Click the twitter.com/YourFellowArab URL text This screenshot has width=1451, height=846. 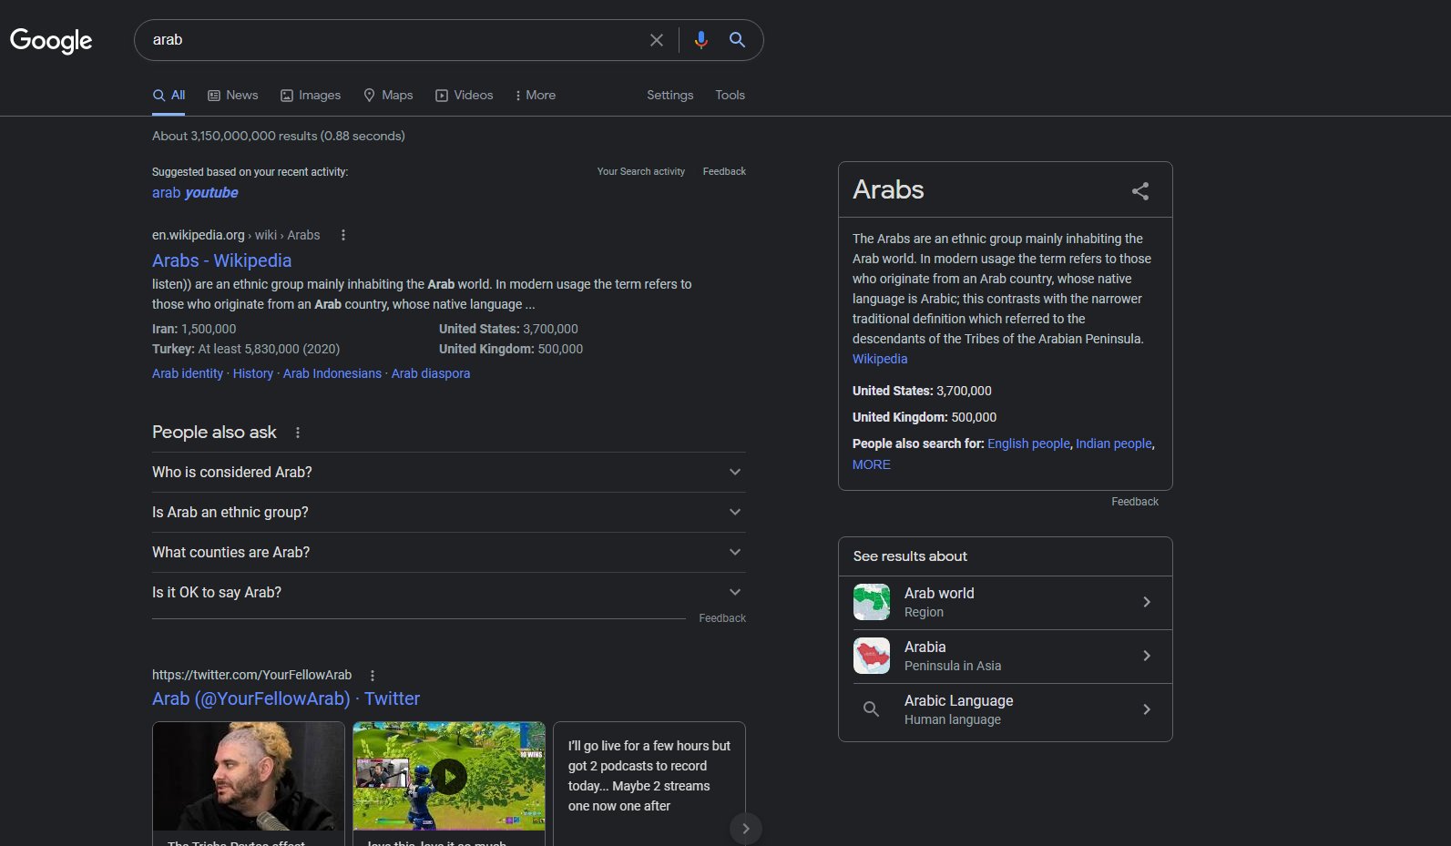click(x=251, y=675)
